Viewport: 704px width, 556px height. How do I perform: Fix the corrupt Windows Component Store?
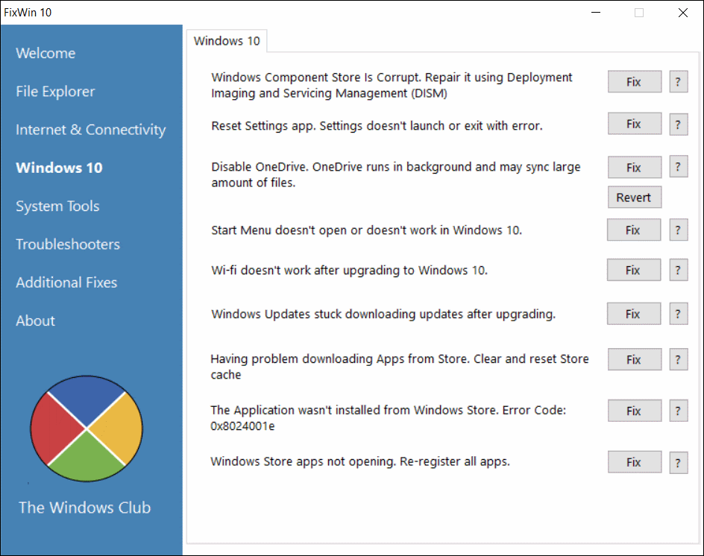tap(635, 82)
